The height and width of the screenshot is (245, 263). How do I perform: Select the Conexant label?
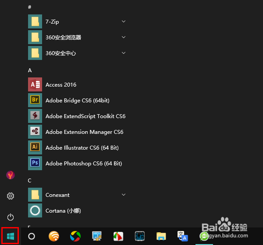tap(57, 195)
